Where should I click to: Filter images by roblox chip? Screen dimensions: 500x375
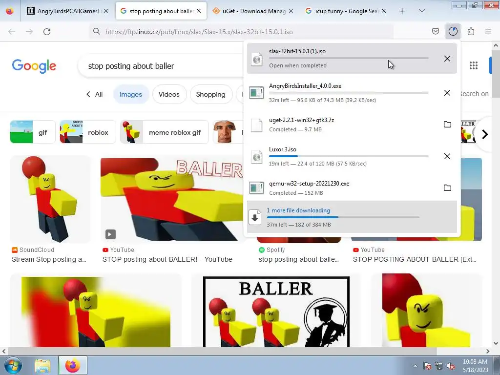[88, 132]
